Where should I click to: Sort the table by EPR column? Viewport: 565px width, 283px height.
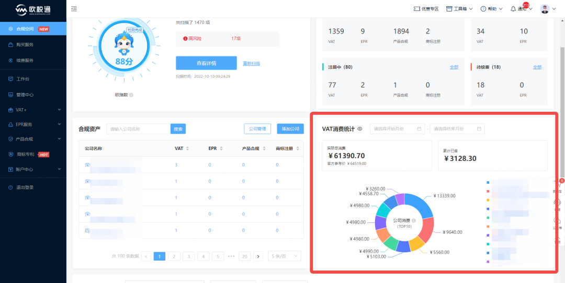click(x=221, y=149)
